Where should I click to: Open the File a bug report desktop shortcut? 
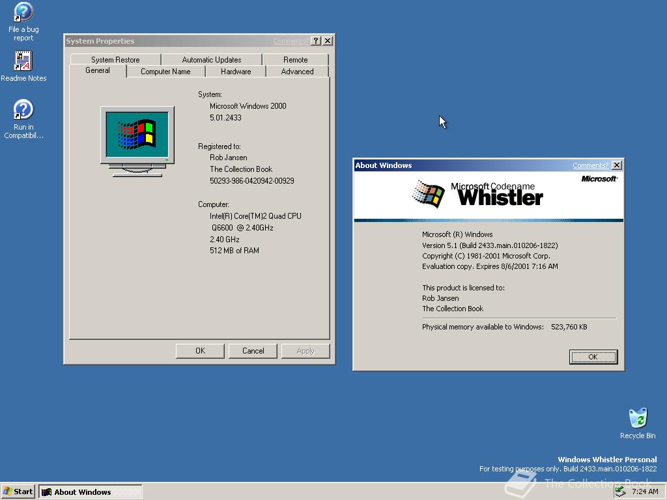(23, 22)
